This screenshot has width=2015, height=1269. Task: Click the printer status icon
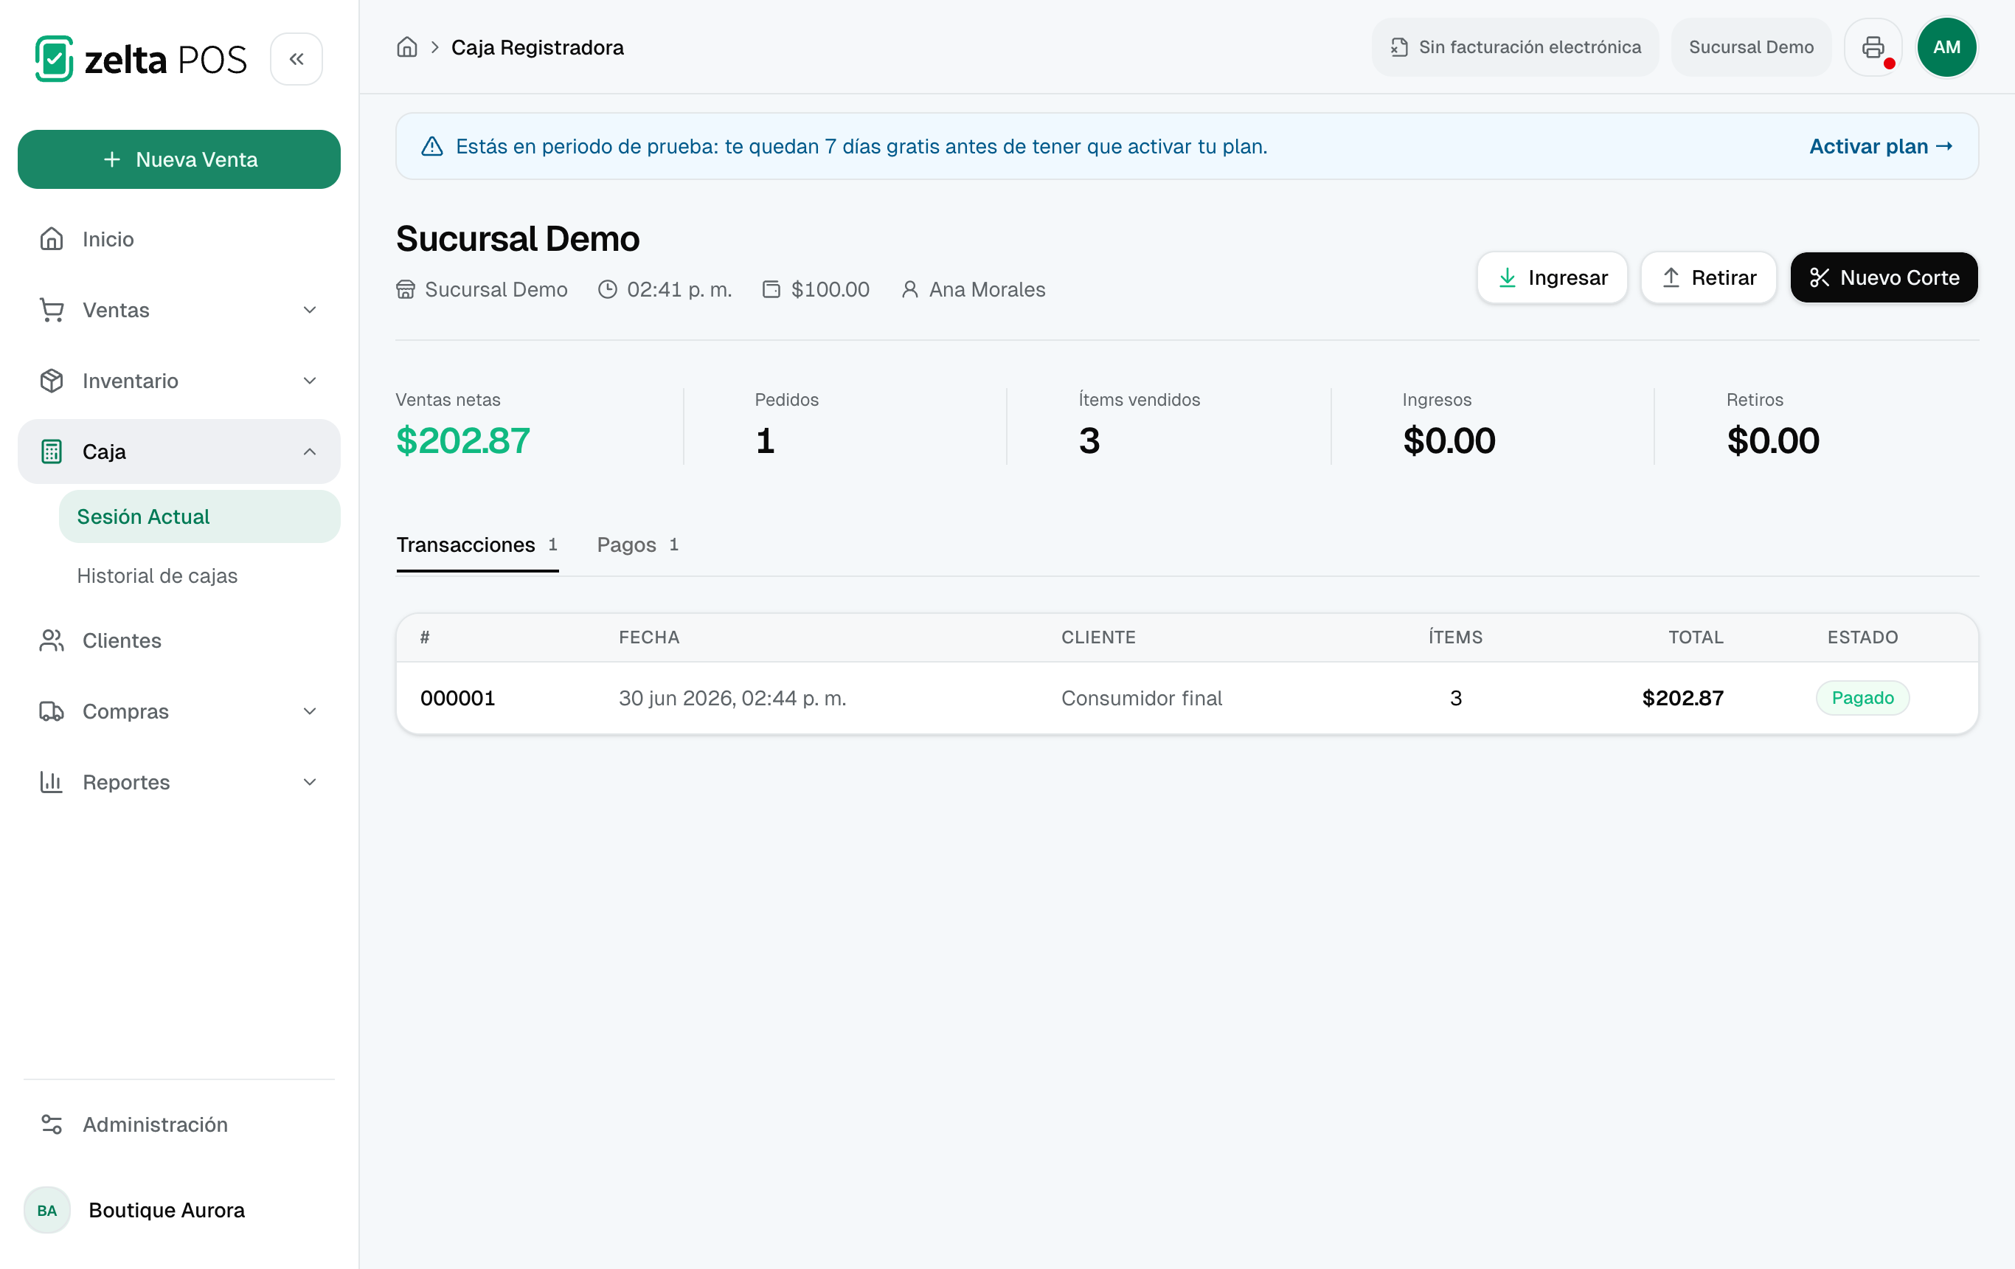pyautogui.click(x=1873, y=47)
